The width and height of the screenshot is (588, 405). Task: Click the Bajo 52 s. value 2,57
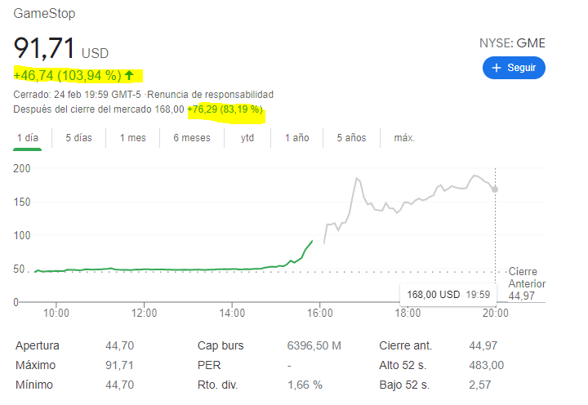click(479, 385)
